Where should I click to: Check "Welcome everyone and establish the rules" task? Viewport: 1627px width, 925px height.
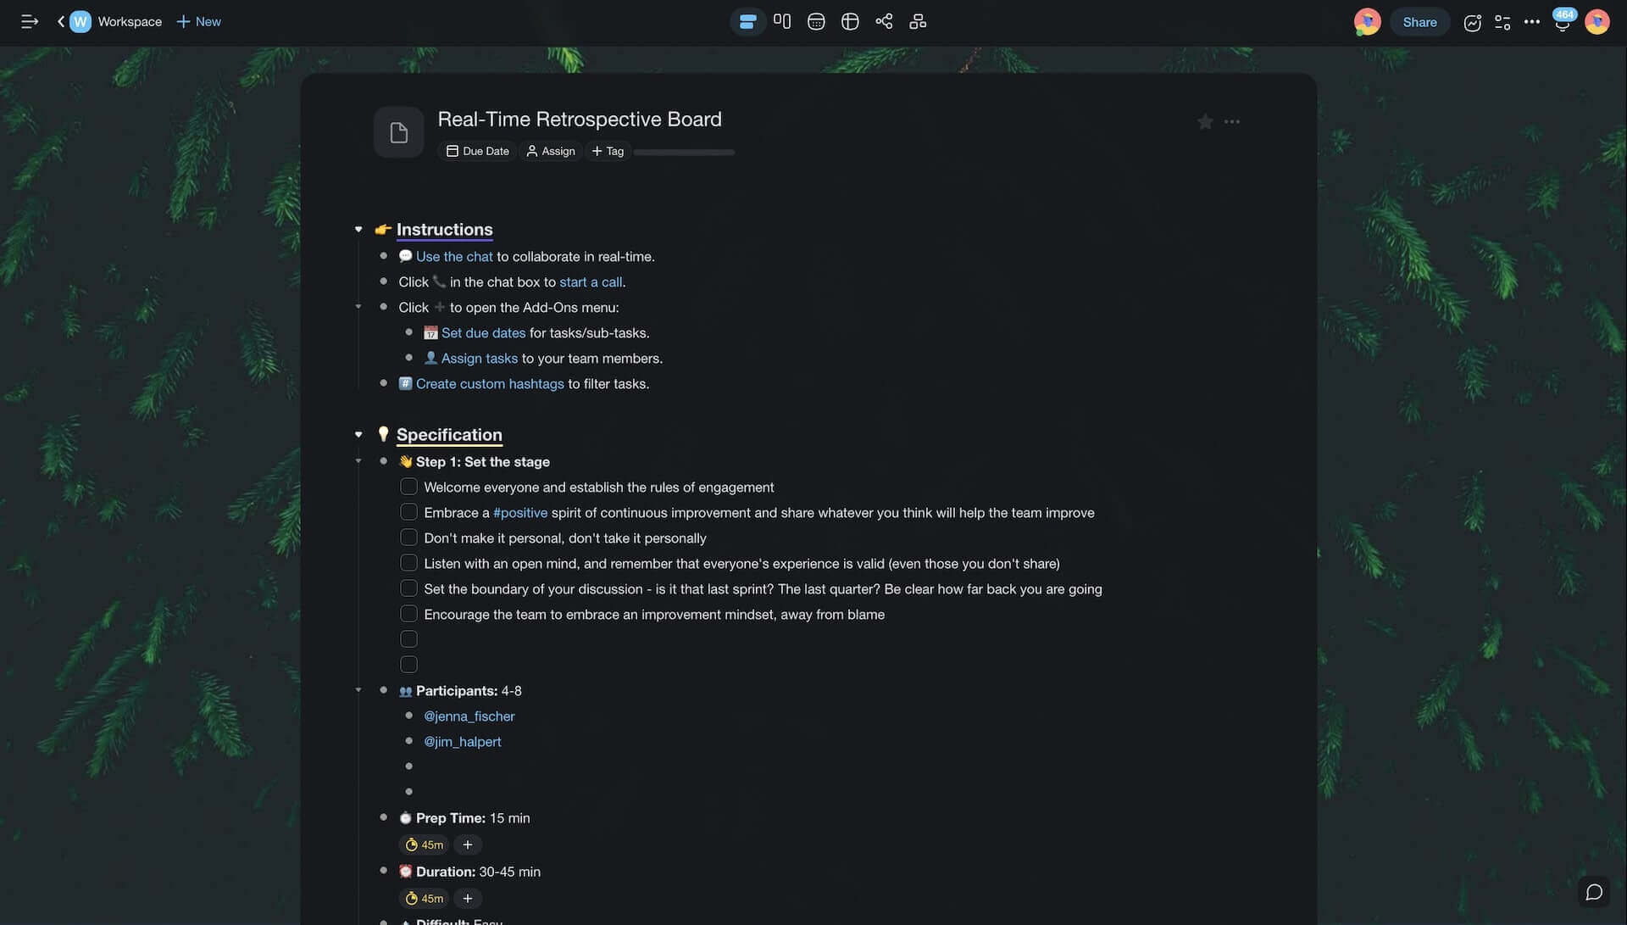coord(408,487)
